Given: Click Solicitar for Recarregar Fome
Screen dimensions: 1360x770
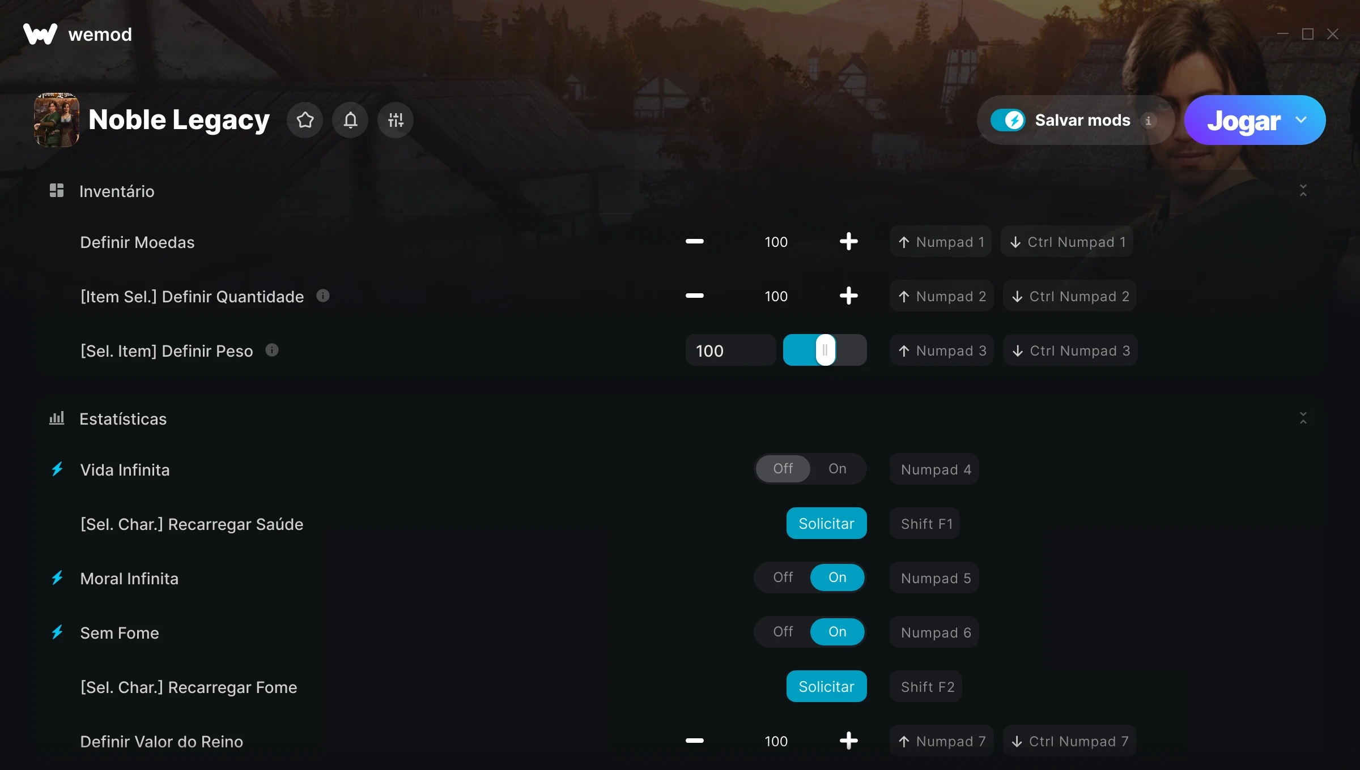Looking at the screenshot, I should pyautogui.click(x=826, y=686).
